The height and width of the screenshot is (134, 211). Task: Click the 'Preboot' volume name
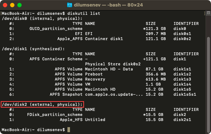pos(94,74)
